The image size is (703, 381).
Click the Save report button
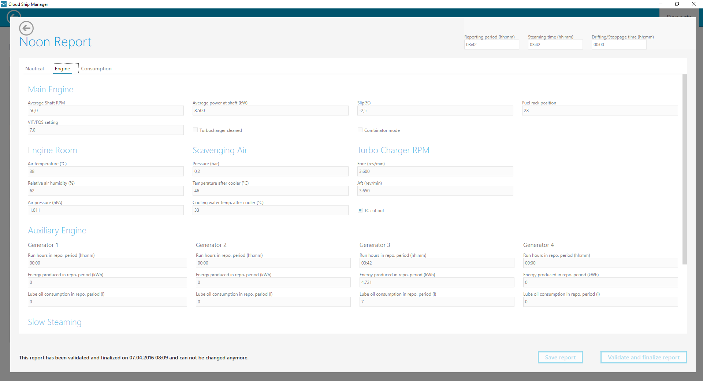point(560,357)
